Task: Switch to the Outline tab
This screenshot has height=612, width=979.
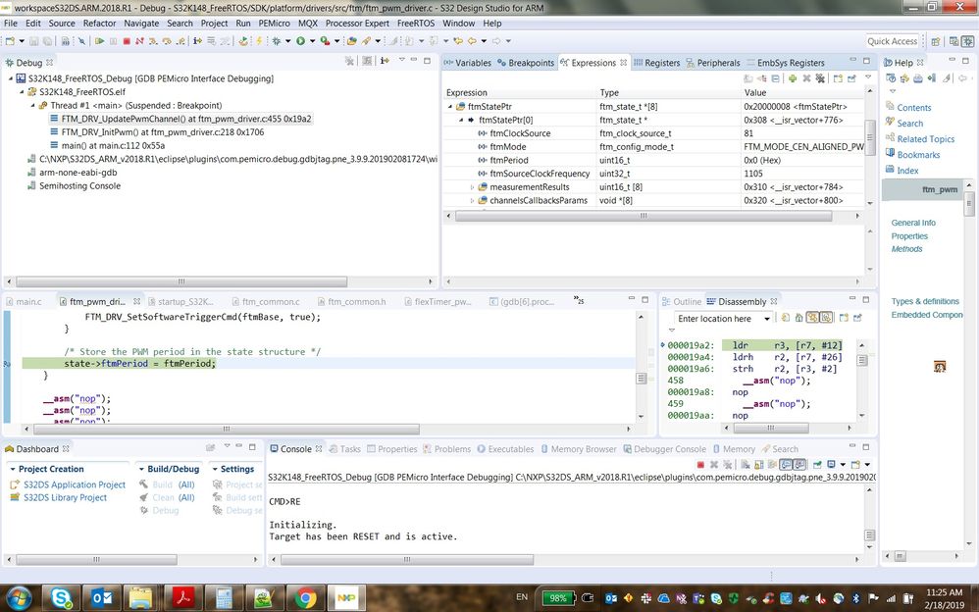Action: (x=683, y=302)
